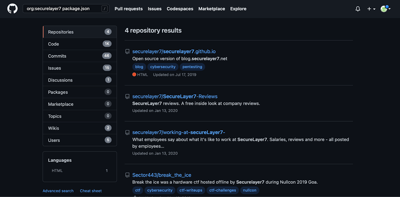This screenshot has height=197, width=400.
Task: Click repo icon beside working-at-secureLayer7-
Action: [127, 133]
